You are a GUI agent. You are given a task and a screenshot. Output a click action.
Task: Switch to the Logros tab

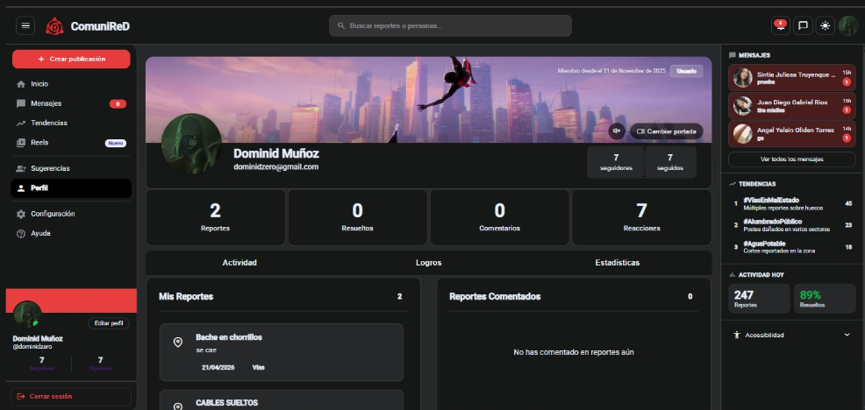(429, 263)
